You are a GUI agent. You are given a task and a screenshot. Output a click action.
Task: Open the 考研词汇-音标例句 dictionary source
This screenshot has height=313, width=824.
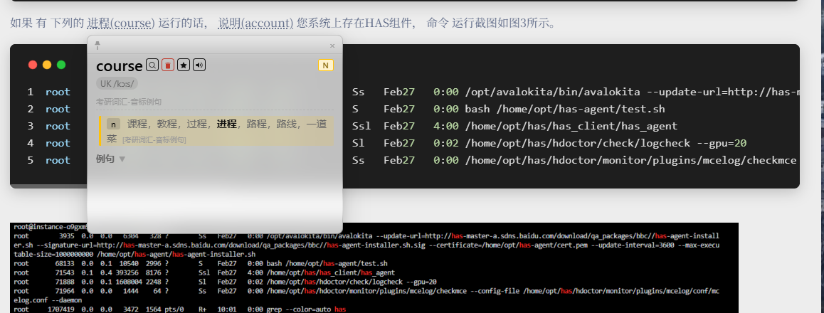pos(128,102)
